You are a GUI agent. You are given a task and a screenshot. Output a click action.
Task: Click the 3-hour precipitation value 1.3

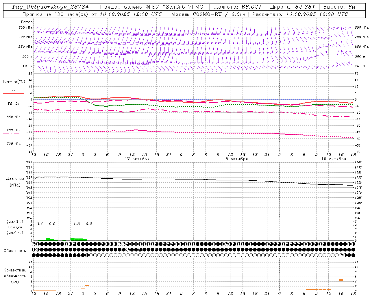[77, 224]
